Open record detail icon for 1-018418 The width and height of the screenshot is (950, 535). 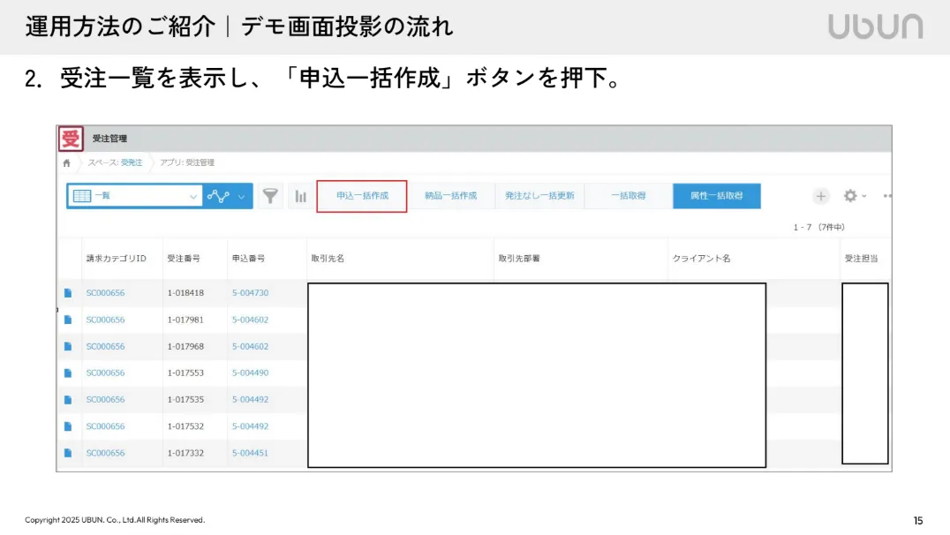pos(68,292)
